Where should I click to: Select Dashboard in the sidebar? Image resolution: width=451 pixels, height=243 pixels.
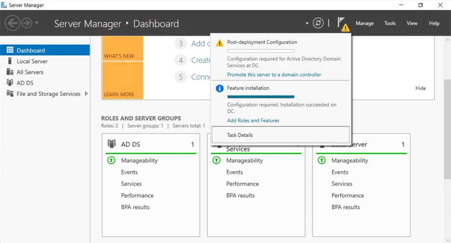coord(45,50)
